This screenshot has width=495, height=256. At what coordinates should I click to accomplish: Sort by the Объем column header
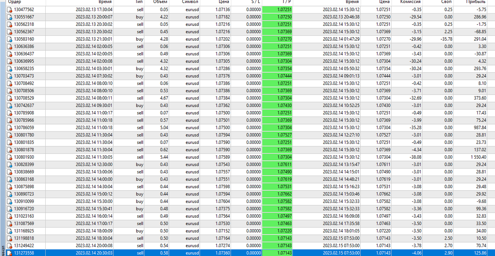[x=160, y=2]
